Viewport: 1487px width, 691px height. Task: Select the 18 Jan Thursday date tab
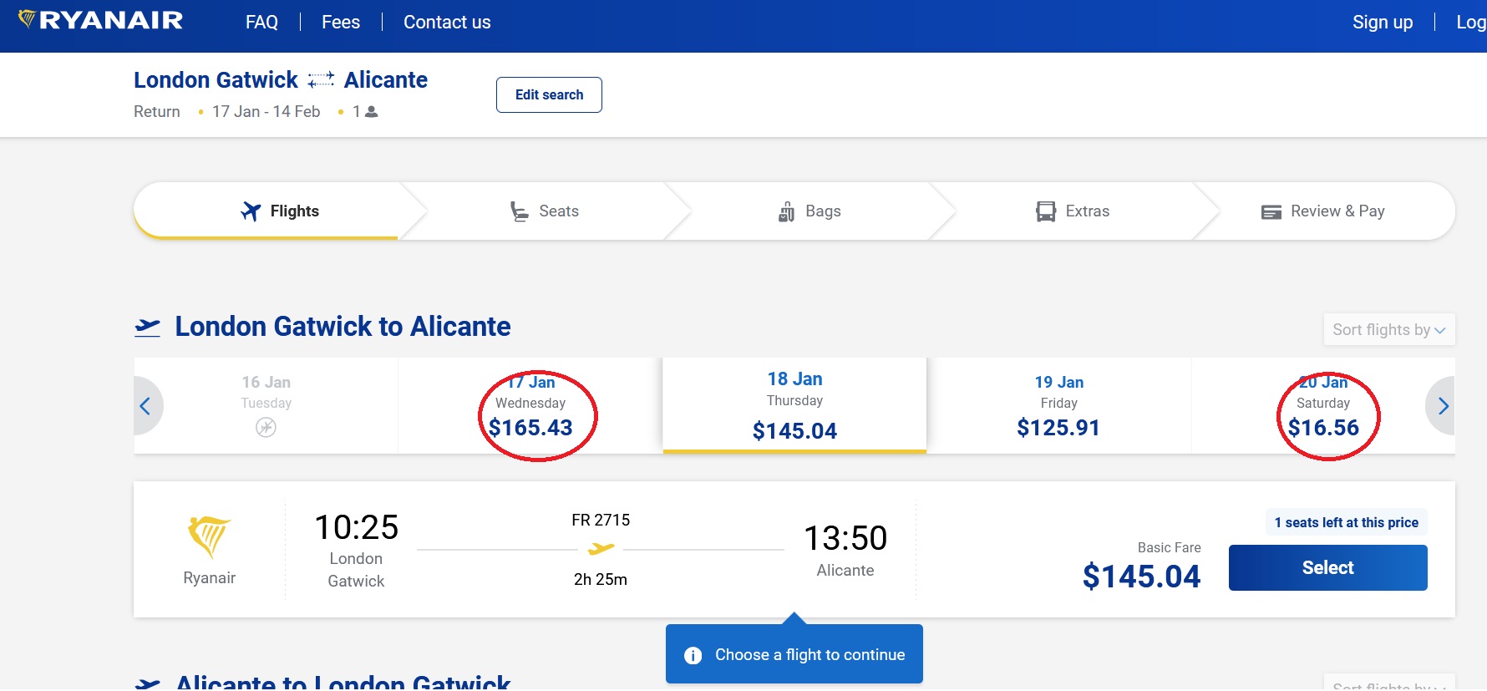(794, 406)
